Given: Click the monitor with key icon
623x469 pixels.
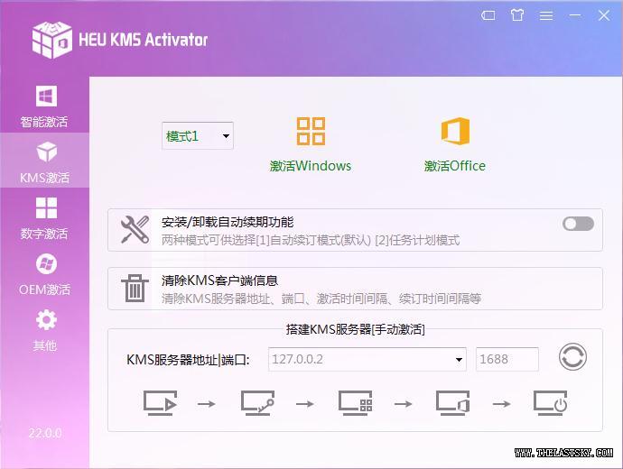Looking at the screenshot, I should (x=257, y=403).
